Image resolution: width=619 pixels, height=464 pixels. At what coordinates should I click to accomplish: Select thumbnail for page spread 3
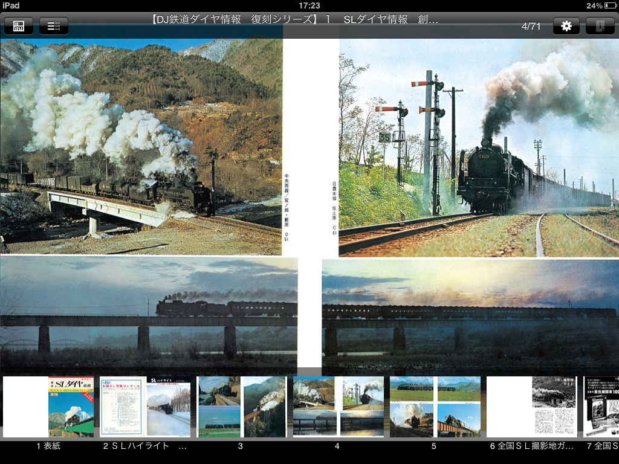click(242, 407)
